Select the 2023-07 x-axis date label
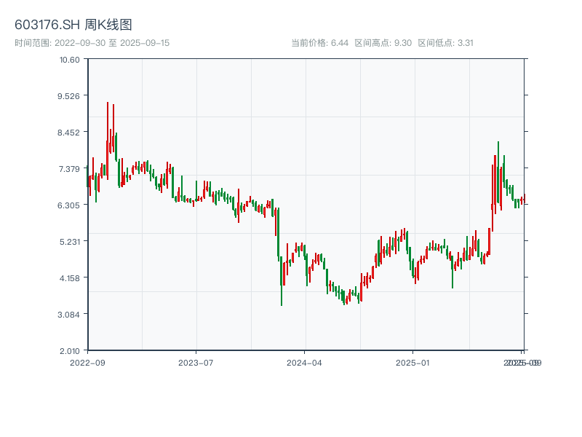This screenshot has width=582, height=437. pos(196,362)
